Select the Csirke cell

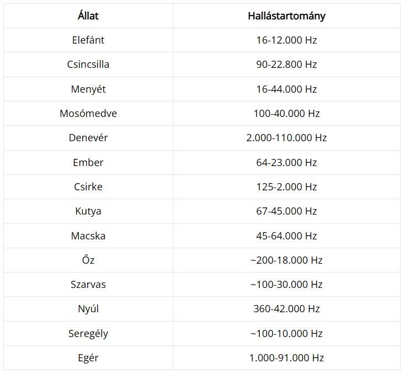[88, 187]
